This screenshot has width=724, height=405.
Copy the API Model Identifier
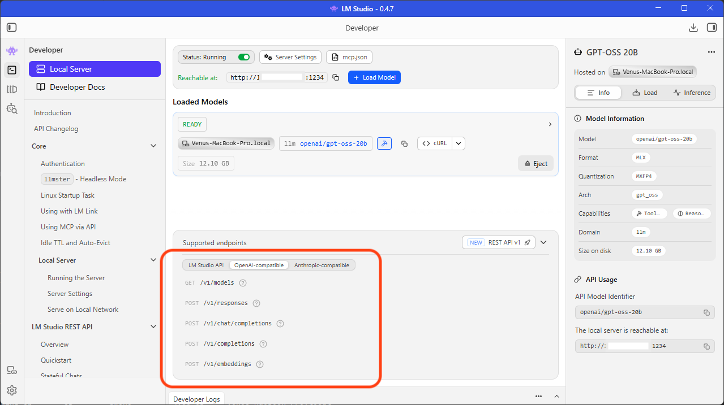(x=706, y=312)
